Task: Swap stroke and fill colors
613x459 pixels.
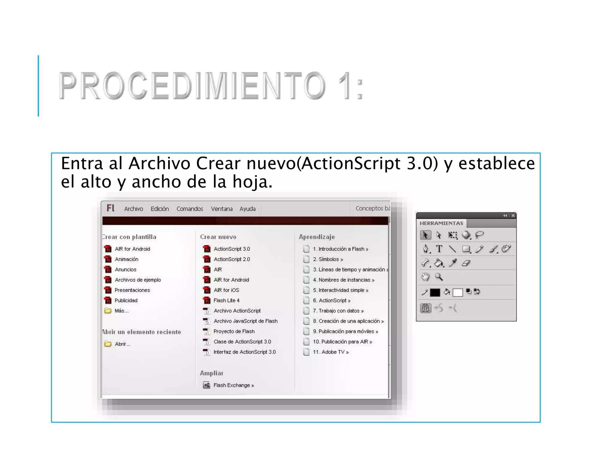Action: 477,292
